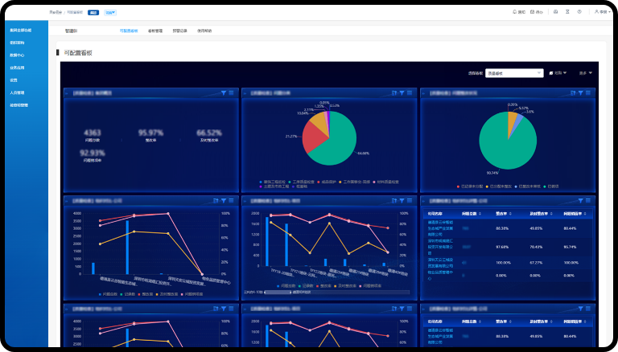Viewport: 618px width, 352px height.
Task: Switch to the 可配置看板 tab
Action: 129,31
